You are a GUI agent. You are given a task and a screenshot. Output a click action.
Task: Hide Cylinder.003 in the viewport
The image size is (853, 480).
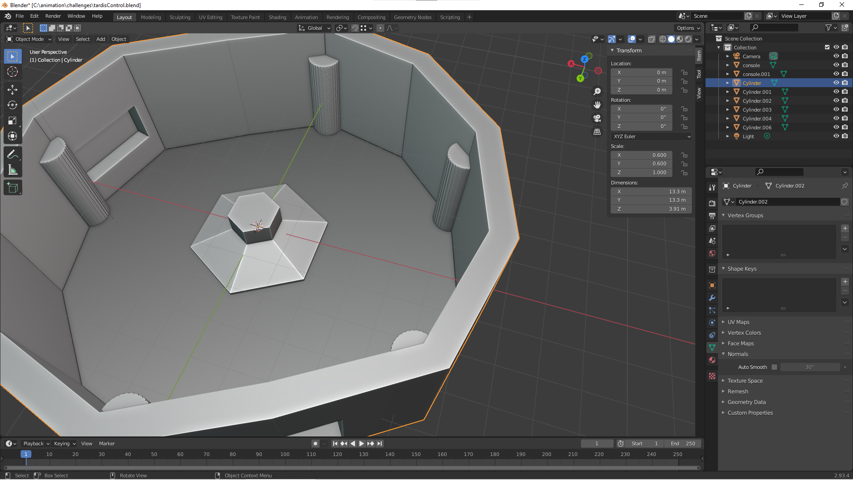836,109
